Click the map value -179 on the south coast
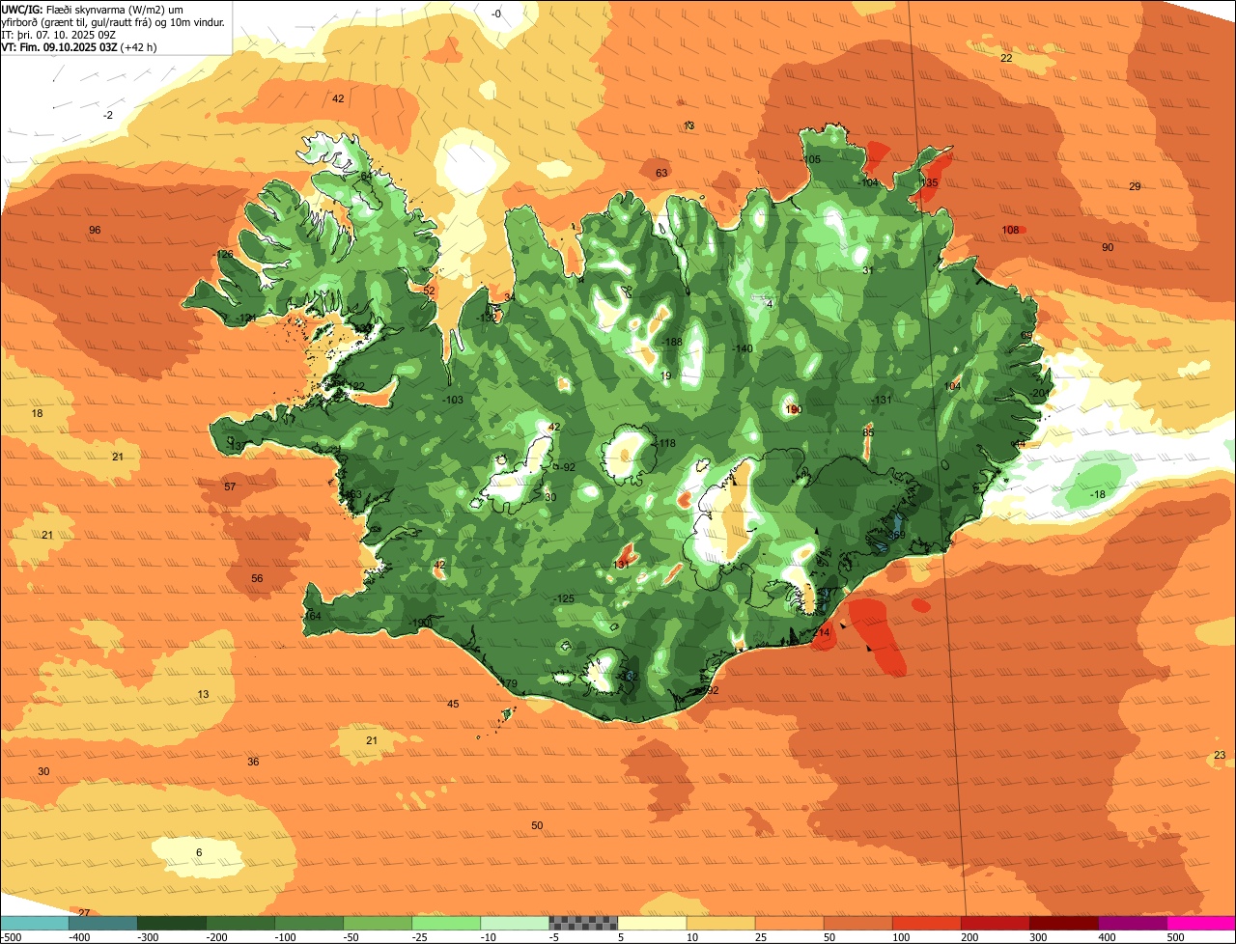1236x944 pixels. [507, 683]
